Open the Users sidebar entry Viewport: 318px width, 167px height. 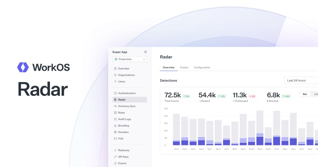(121, 81)
